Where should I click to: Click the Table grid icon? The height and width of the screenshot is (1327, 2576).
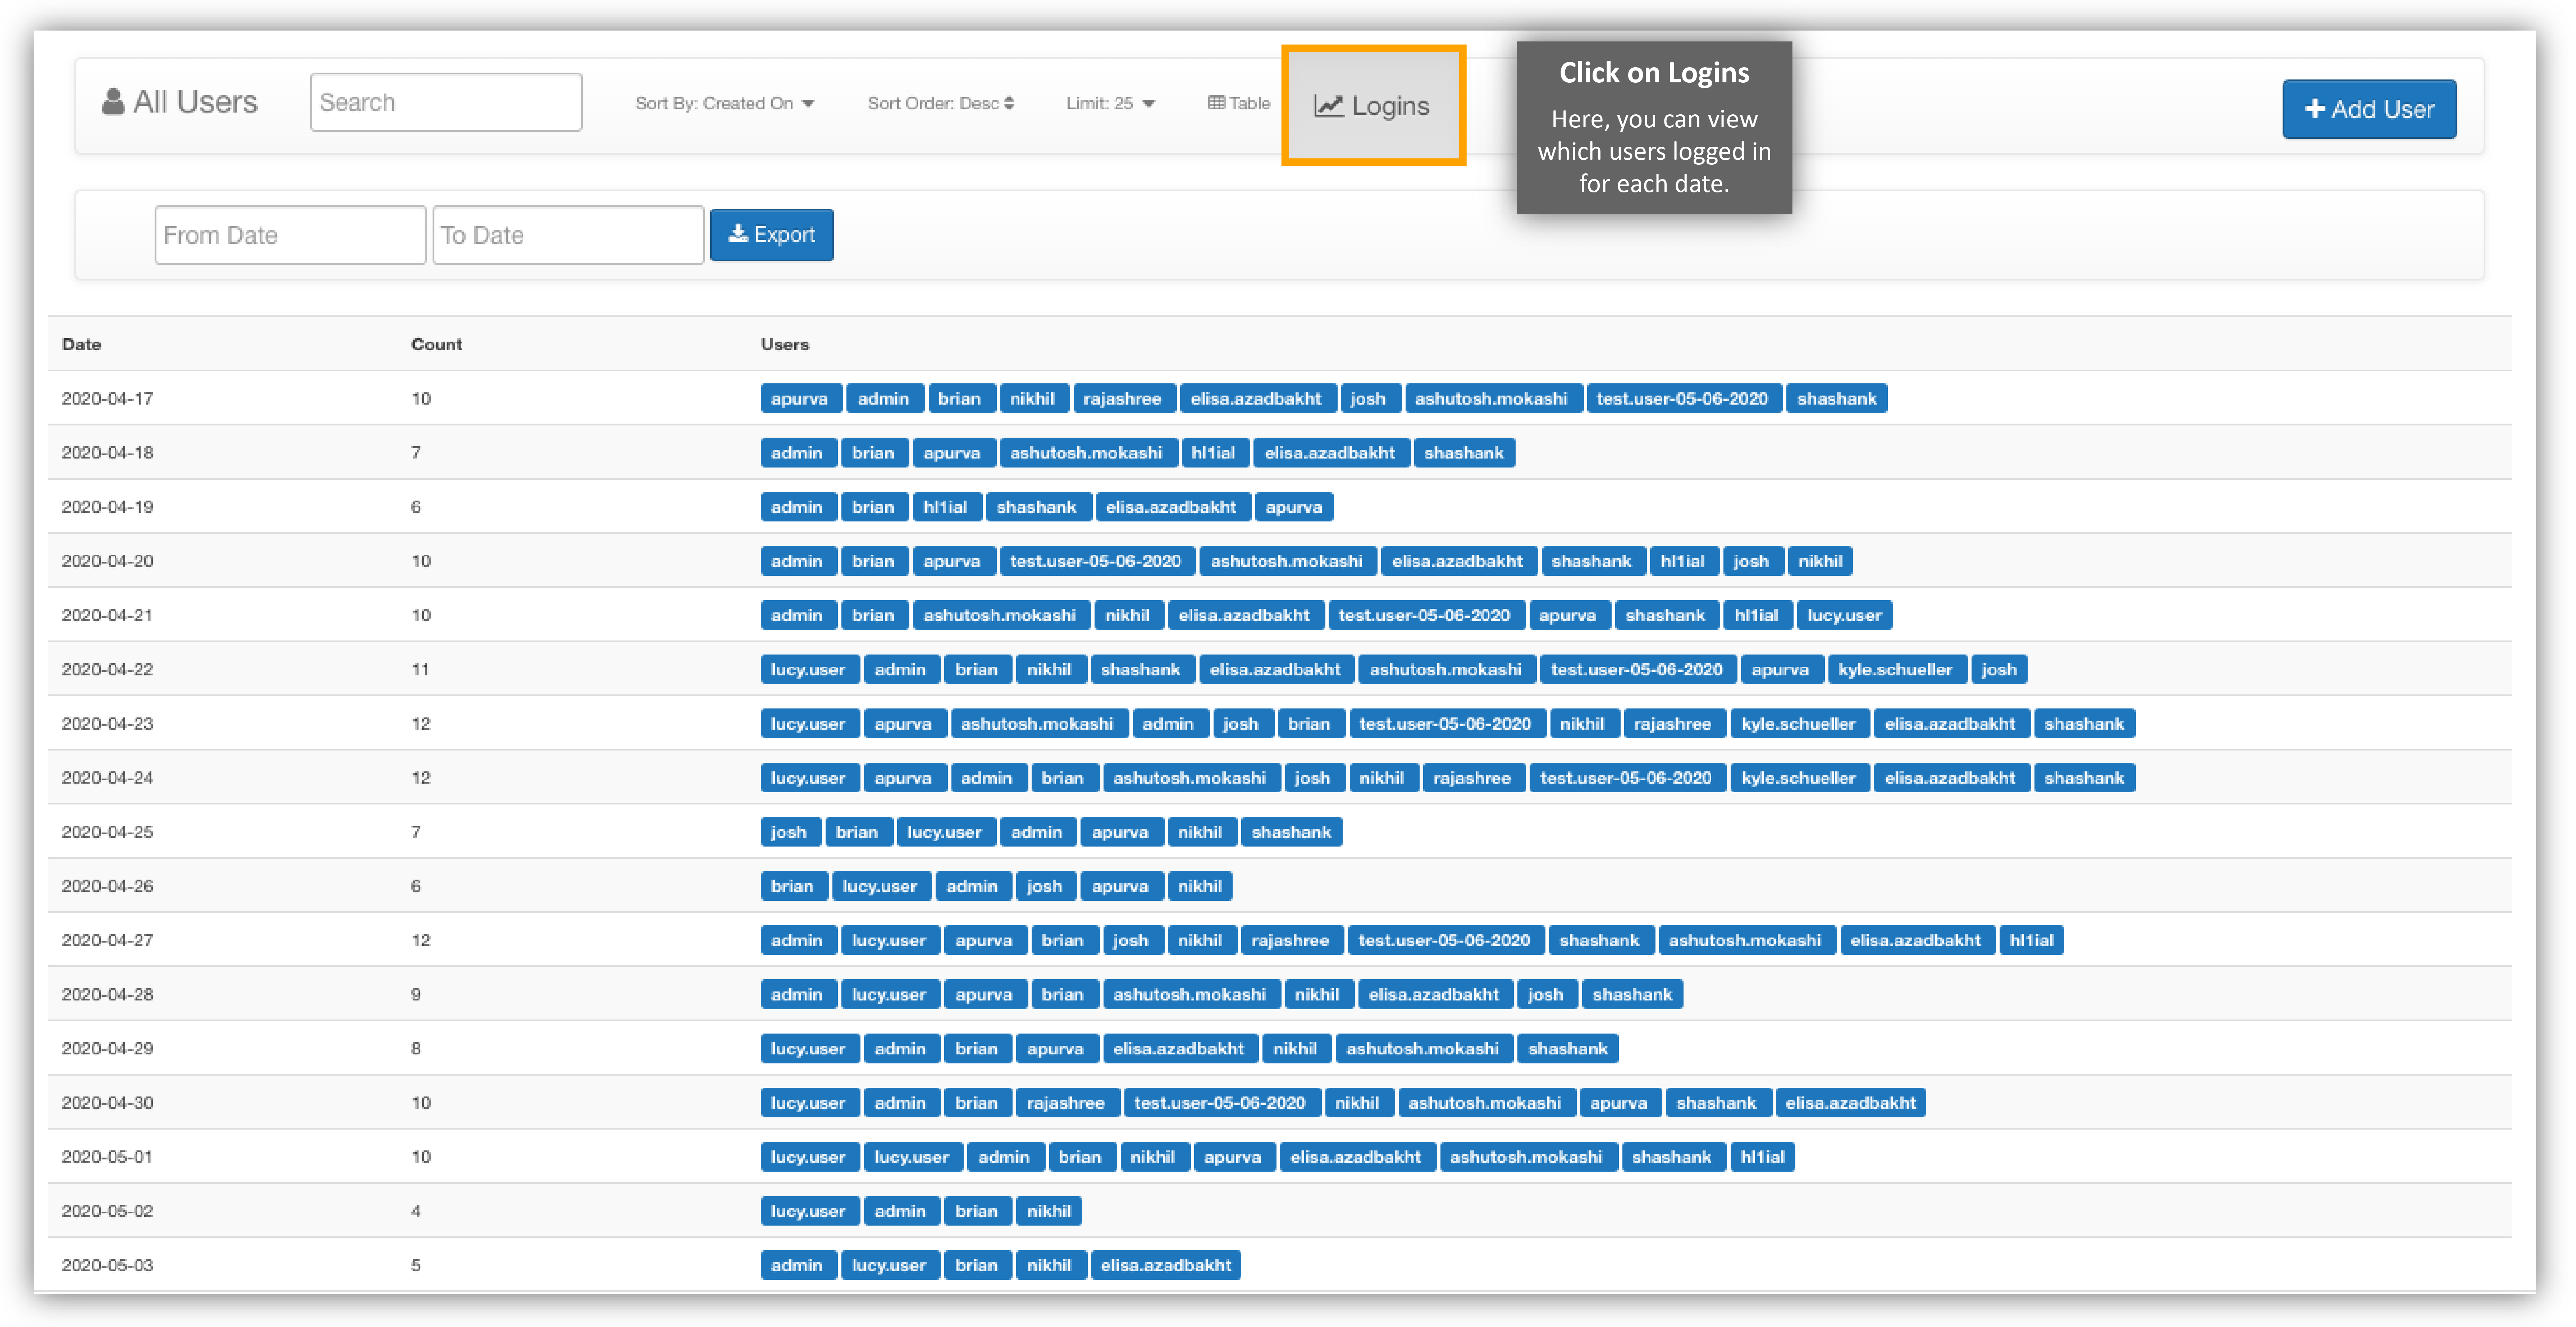click(x=1216, y=103)
